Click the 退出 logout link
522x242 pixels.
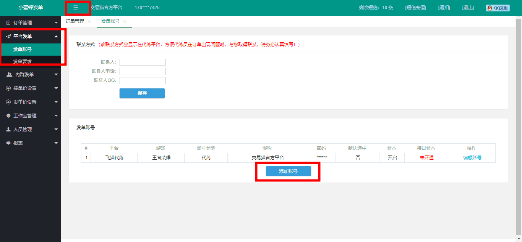click(468, 8)
